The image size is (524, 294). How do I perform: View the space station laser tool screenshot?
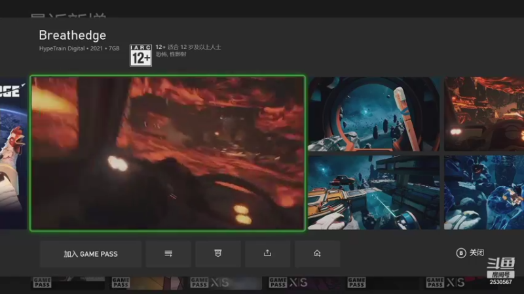coord(373,192)
